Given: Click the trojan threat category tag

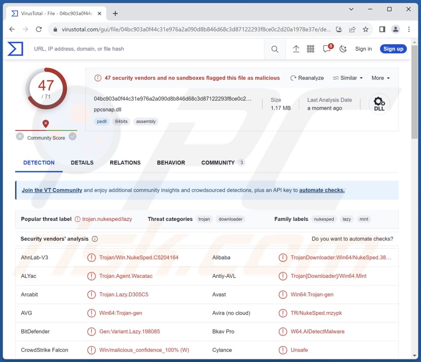Looking at the screenshot, I should click(204, 219).
